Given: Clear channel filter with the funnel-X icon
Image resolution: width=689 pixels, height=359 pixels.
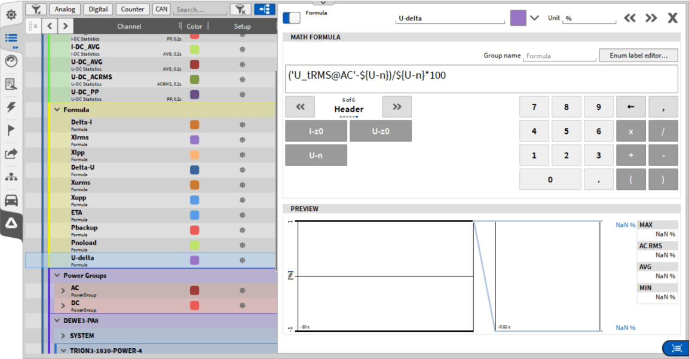Looking at the screenshot, I should pyautogui.click(x=240, y=9).
